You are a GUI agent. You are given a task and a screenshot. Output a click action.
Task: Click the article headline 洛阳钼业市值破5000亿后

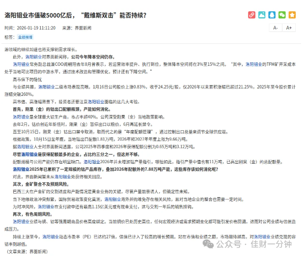[x=75, y=15]
